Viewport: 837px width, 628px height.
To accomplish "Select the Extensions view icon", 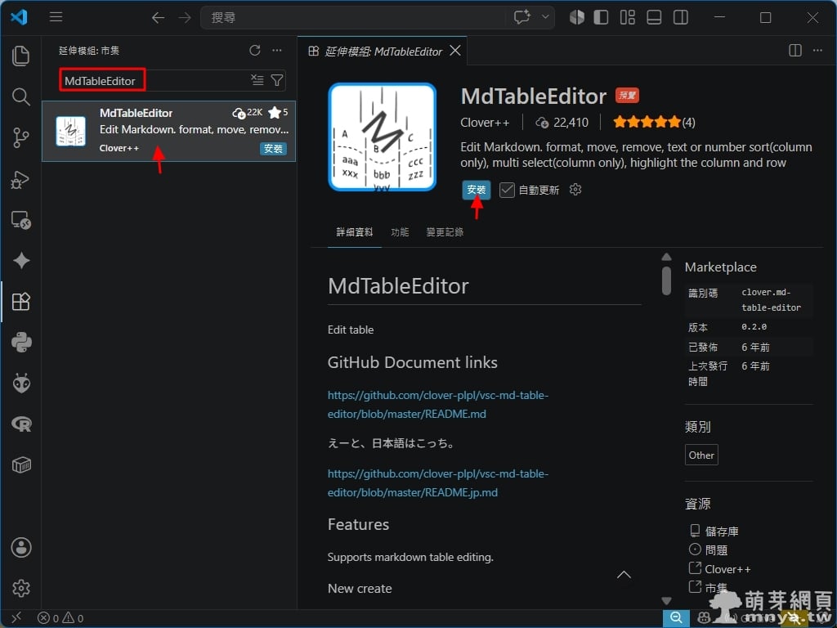I will (20, 302).
